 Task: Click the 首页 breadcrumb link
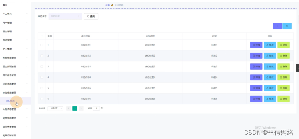(x=107, y=5)
